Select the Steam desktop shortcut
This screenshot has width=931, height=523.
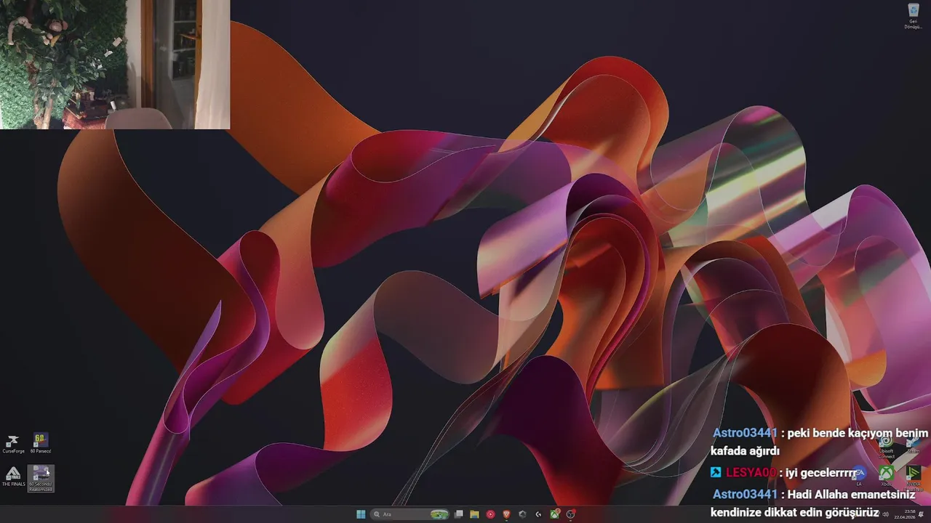coord(913,445)
